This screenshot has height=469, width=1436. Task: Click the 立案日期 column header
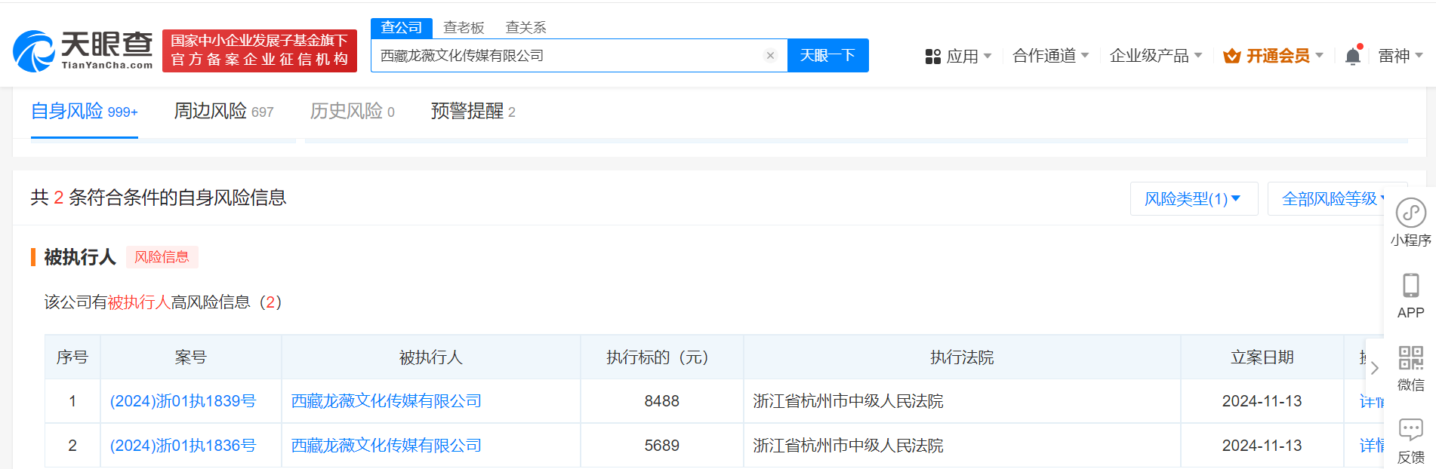(x=1262, y=357)
